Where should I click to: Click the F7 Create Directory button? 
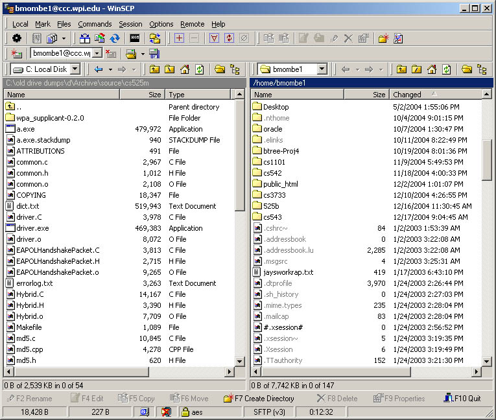259,398
